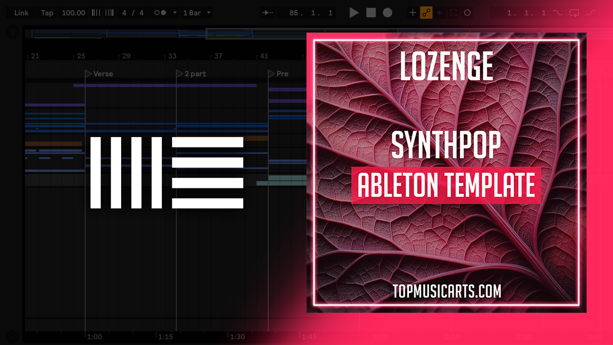Click the 100.00 tempo field

(73, 13)
